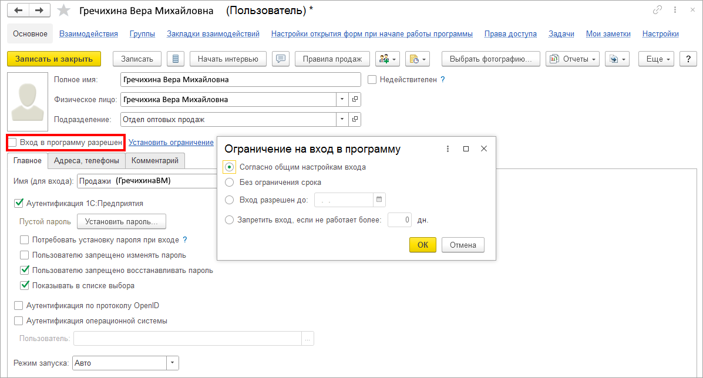Select Без ограничения срока radio option
Screen dimensions: 703x378
tap(230, 183)
